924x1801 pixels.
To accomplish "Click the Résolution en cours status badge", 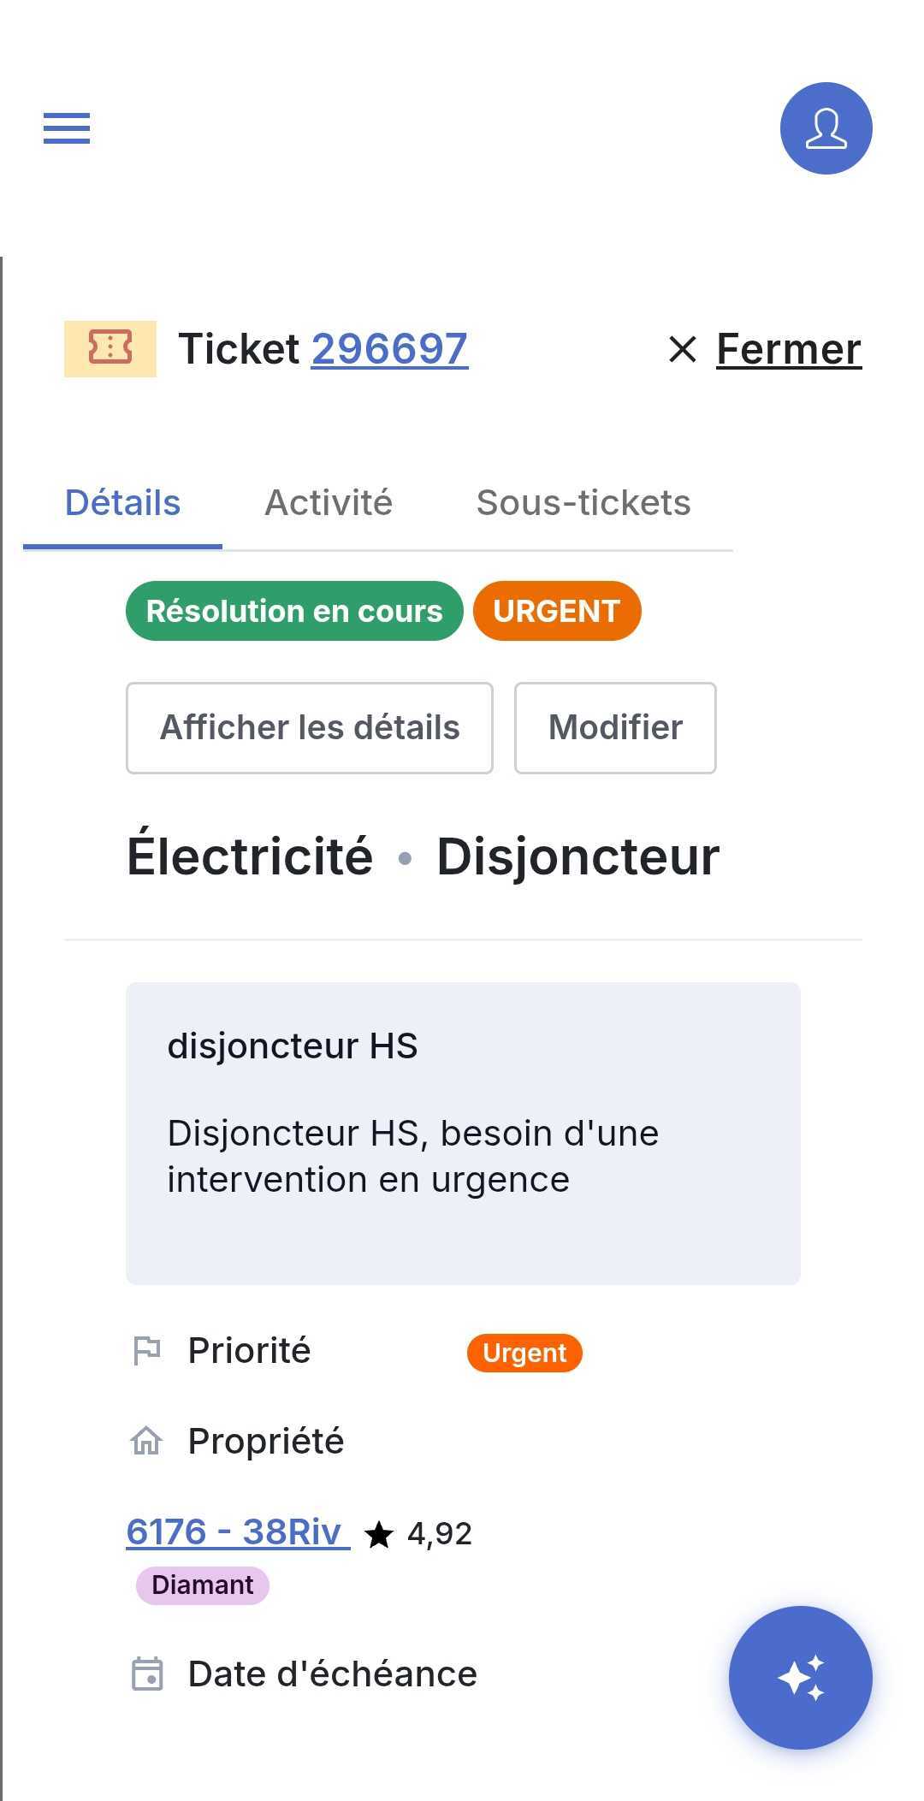I will pos(294,611).
